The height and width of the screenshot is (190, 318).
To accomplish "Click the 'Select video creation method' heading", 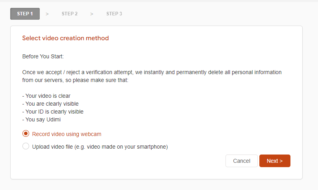I will point(65,38).
